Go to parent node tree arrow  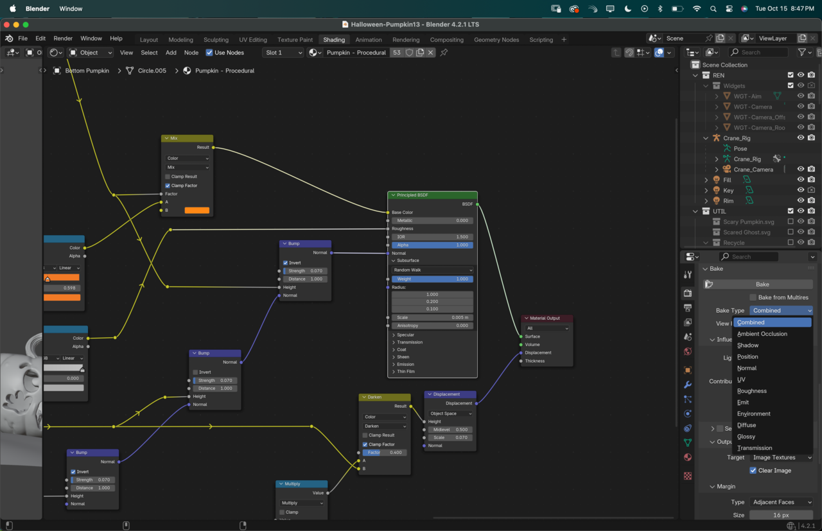click(616, 53)
